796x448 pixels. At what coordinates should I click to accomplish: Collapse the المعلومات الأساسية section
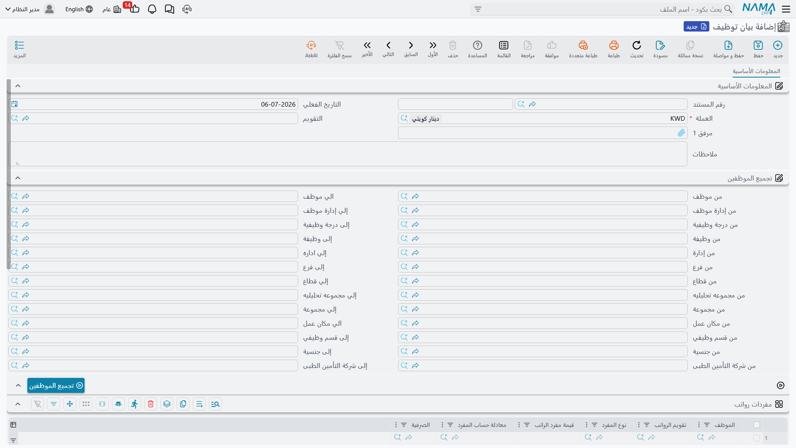[x=18, y=86]
